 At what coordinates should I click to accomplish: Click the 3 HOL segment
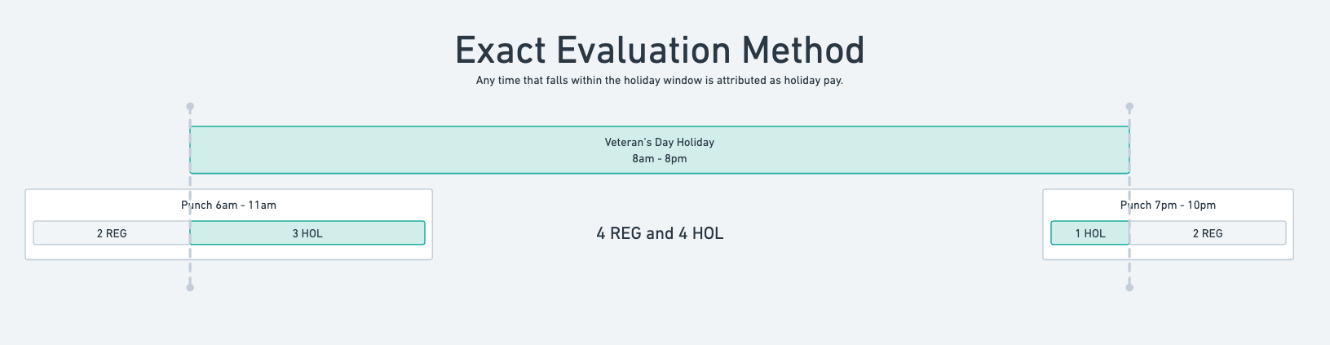click(x=307, y=233)
